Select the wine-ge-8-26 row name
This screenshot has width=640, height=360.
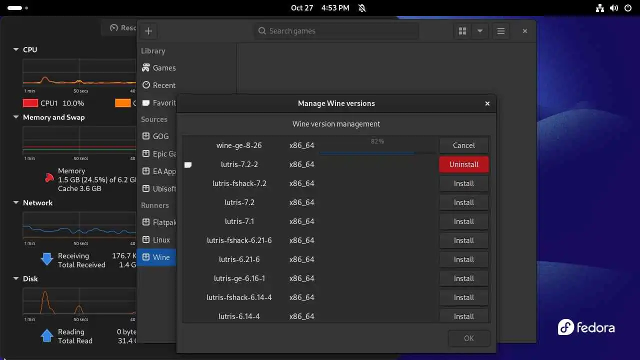[x=239, y=145]
